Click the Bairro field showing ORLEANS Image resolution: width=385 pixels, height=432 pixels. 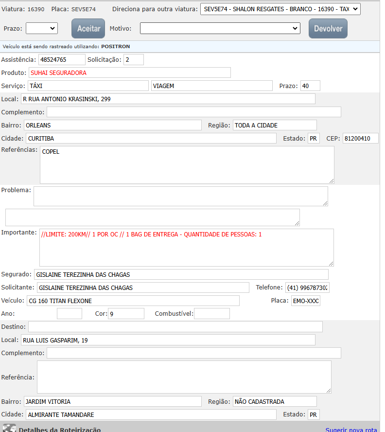pos(112,126)
